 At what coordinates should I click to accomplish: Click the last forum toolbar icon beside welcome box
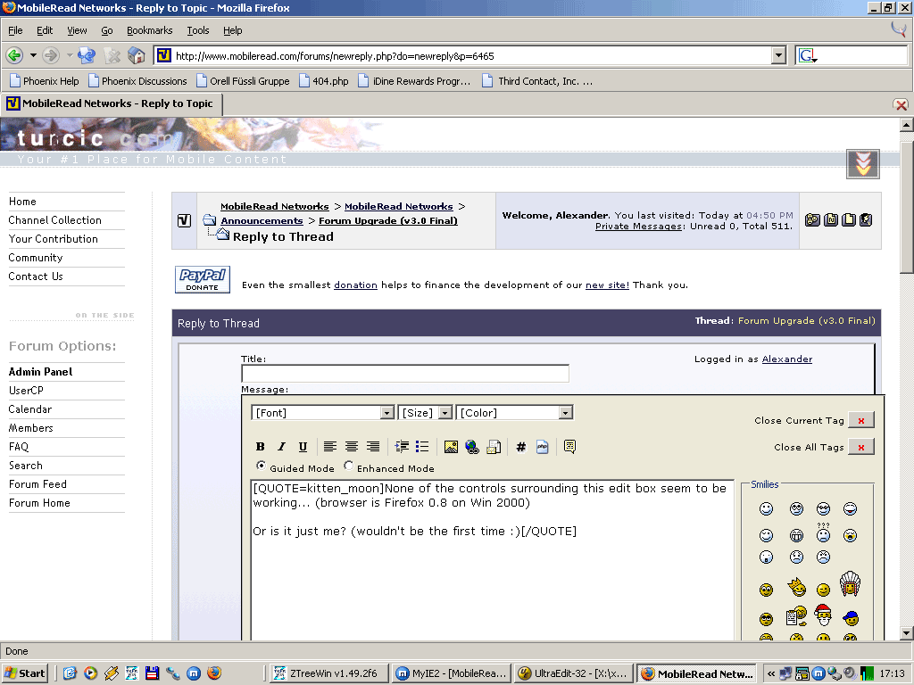tap(866, 219)
